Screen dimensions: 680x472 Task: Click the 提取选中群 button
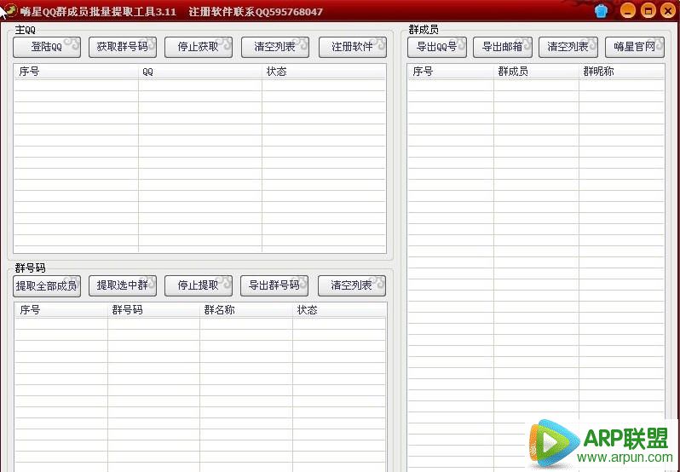[x=122, y=285]
